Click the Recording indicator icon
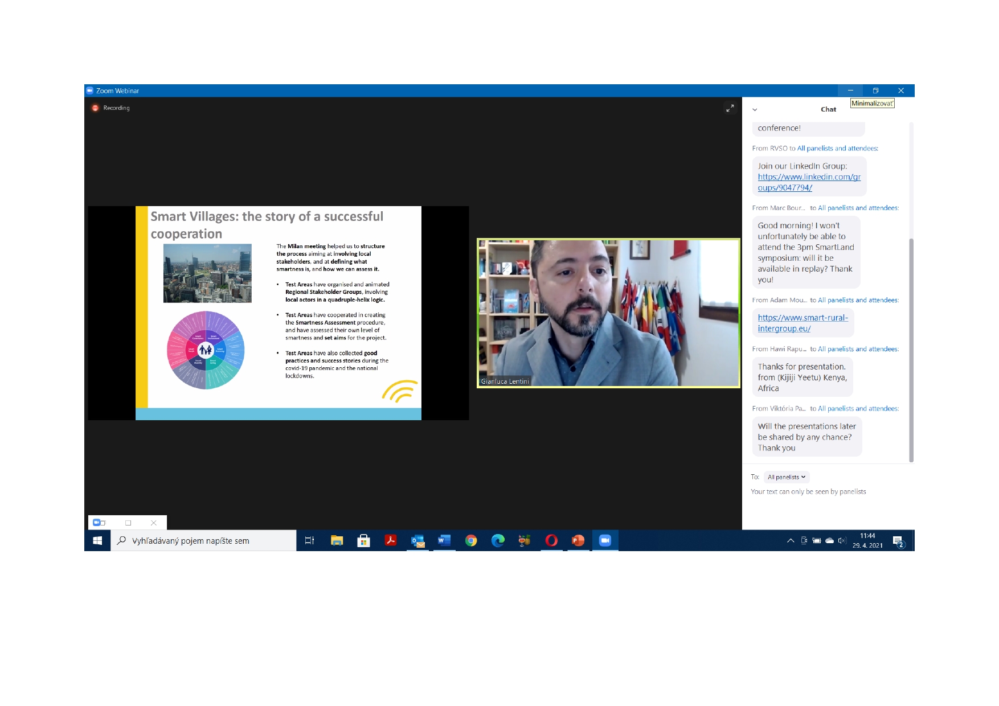The width and height of the screenshot is (999, 706). point(95,108)
